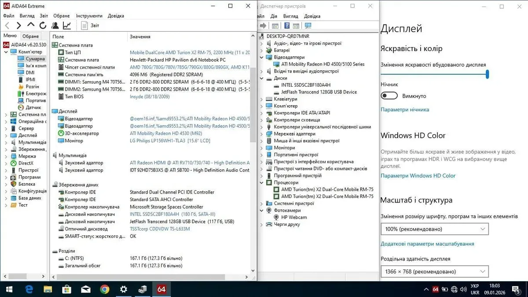Image resolution: width=528 pixels, height=297 pixels.
Task: Launch Google Chrome from the taskbar
Action: point(105,289)
